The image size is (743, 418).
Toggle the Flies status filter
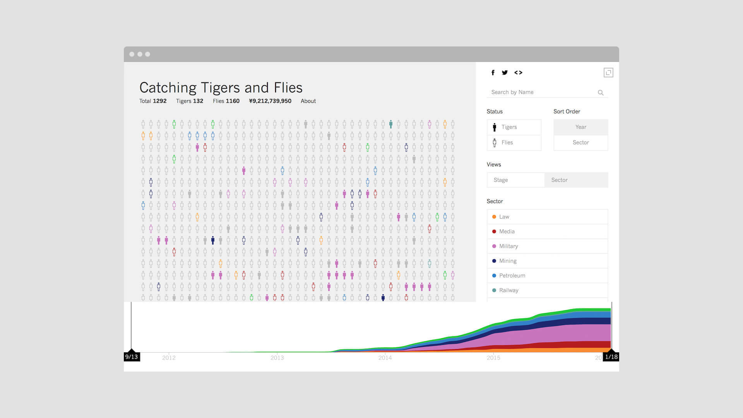pyautogui.click(x=514, y=142)
